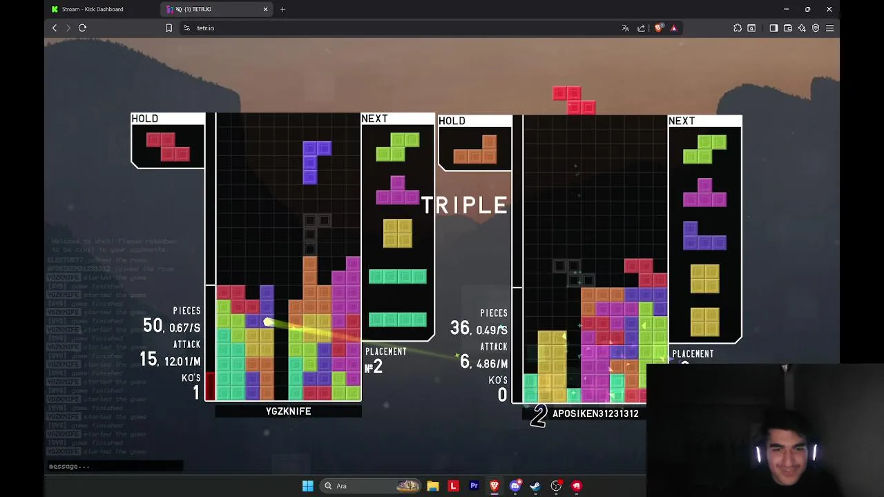Launch Adobe Premiere Pro from taskbar
The height and width of the screenshot is (497, 884).
(474, 486)
